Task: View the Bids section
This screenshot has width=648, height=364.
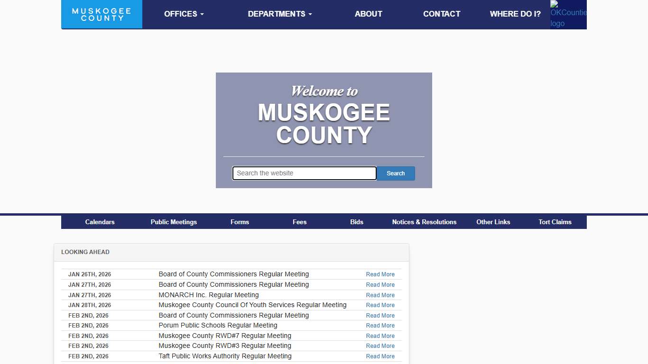Action: 357,222
